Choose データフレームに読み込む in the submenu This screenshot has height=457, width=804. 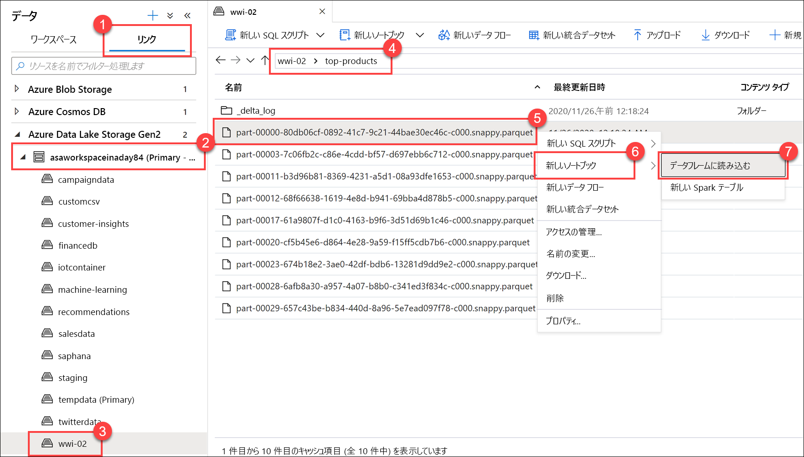tap(723, 166)
